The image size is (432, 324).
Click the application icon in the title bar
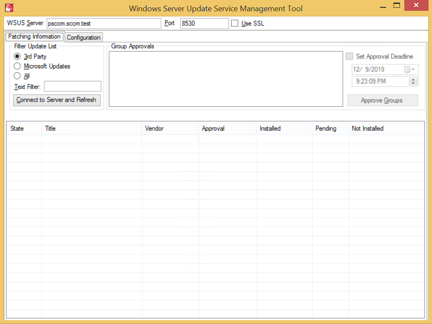point(9,8)
